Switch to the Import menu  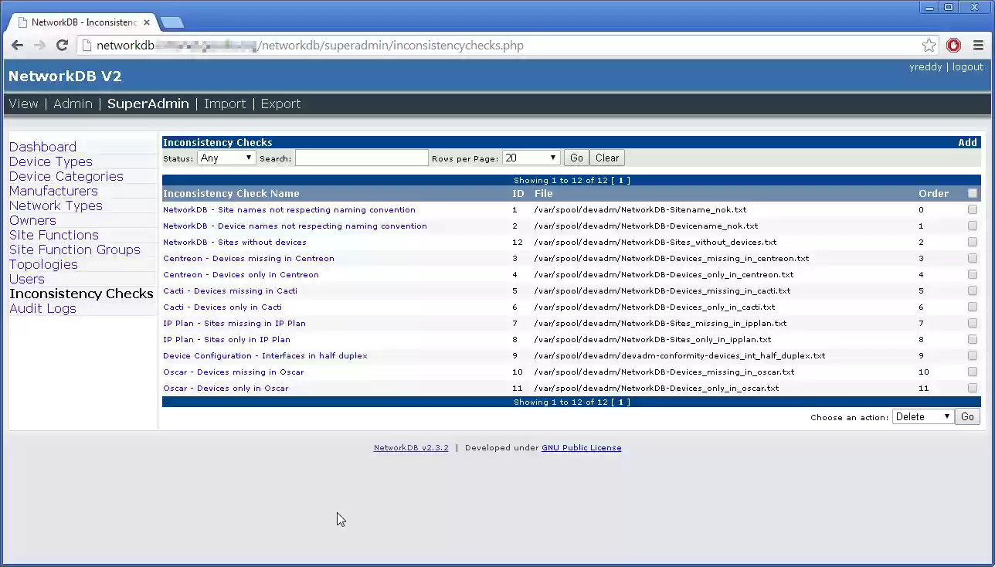[x=225, y=104]
